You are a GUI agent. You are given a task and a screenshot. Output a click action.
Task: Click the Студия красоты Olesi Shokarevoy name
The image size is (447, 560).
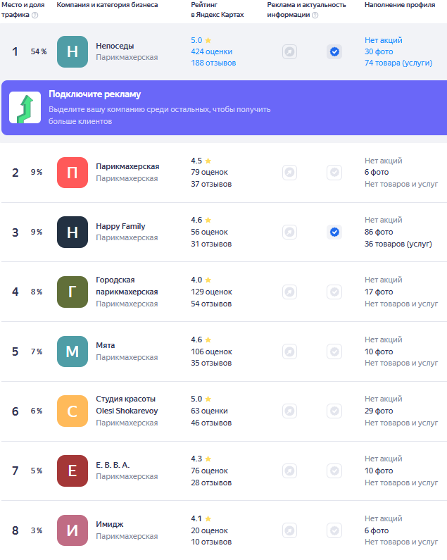click(x=127, y=405)
